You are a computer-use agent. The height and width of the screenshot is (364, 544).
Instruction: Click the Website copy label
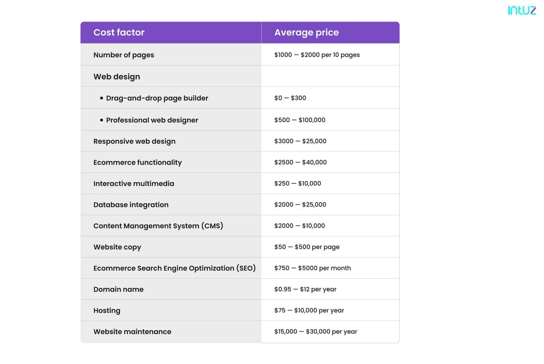[x=117, y=247]
